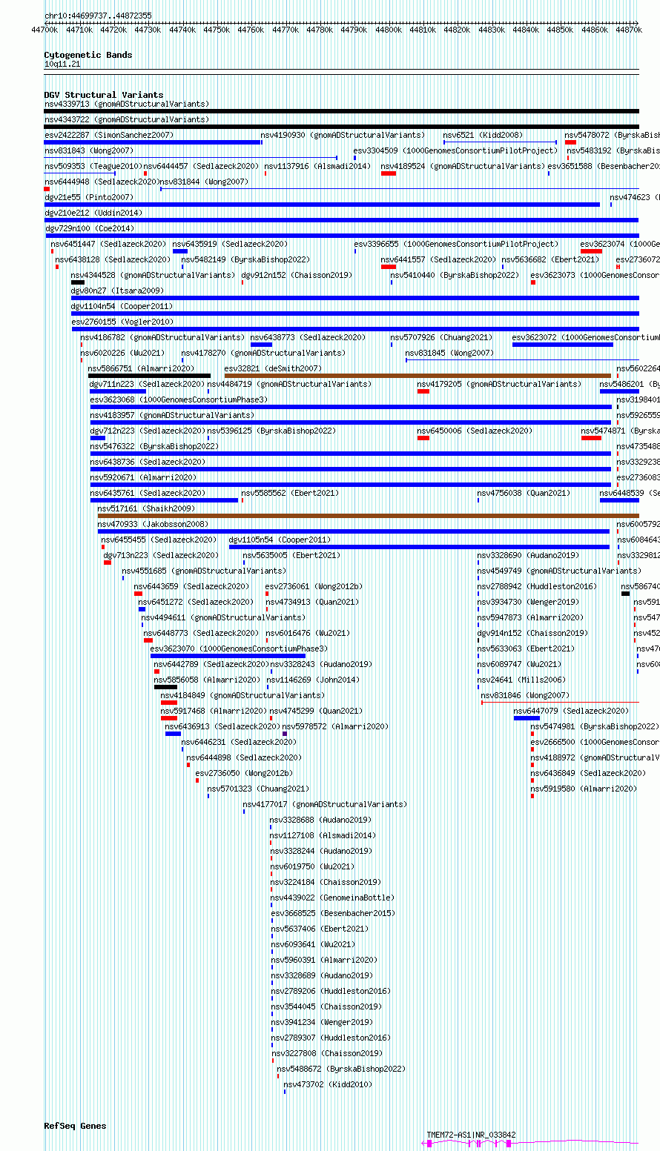The height and width of the screenshot is (1151, 660).
Task: Select variant label nsv6447079 (Sedlazeck2020)
Action: 571,711
